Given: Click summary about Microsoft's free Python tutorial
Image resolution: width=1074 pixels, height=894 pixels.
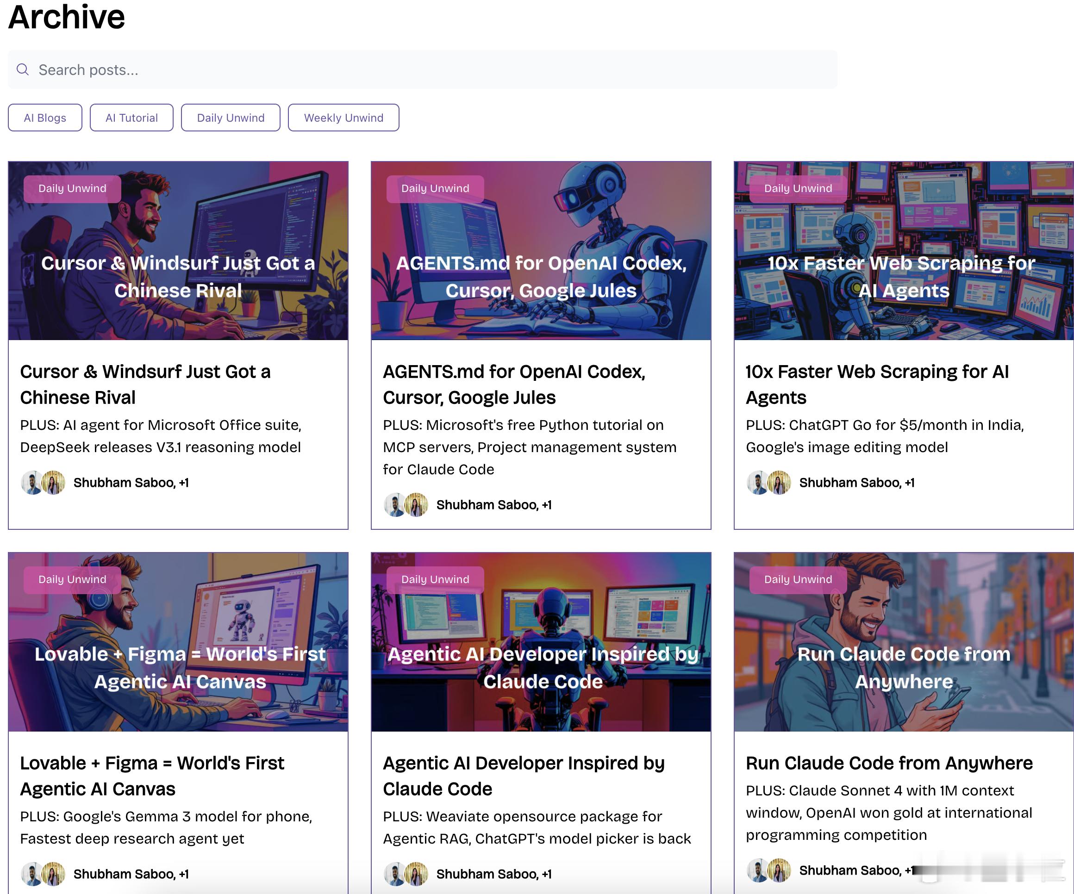Looking at the screenshot, I should pos(530,447).
